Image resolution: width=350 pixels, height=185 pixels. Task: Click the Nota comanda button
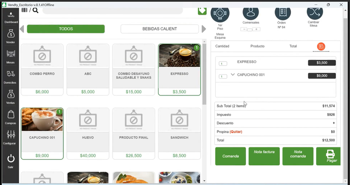point(298,156)
